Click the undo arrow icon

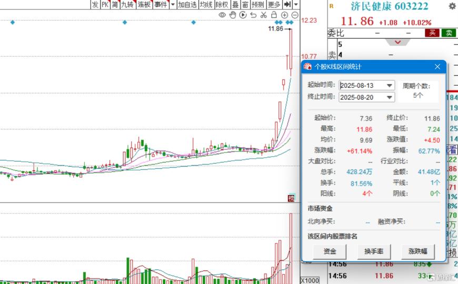253,15
